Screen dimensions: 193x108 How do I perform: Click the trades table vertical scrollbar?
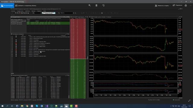pos(69,97)
